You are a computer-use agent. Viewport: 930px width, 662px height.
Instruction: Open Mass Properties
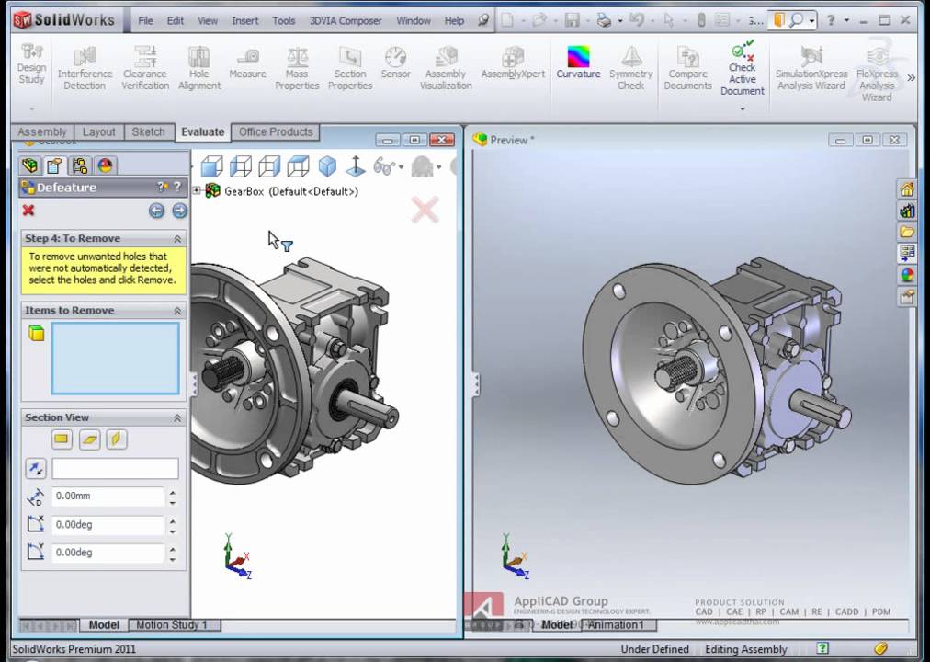point(297,69)
